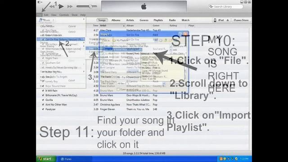Sort by the Time column header

95,26
